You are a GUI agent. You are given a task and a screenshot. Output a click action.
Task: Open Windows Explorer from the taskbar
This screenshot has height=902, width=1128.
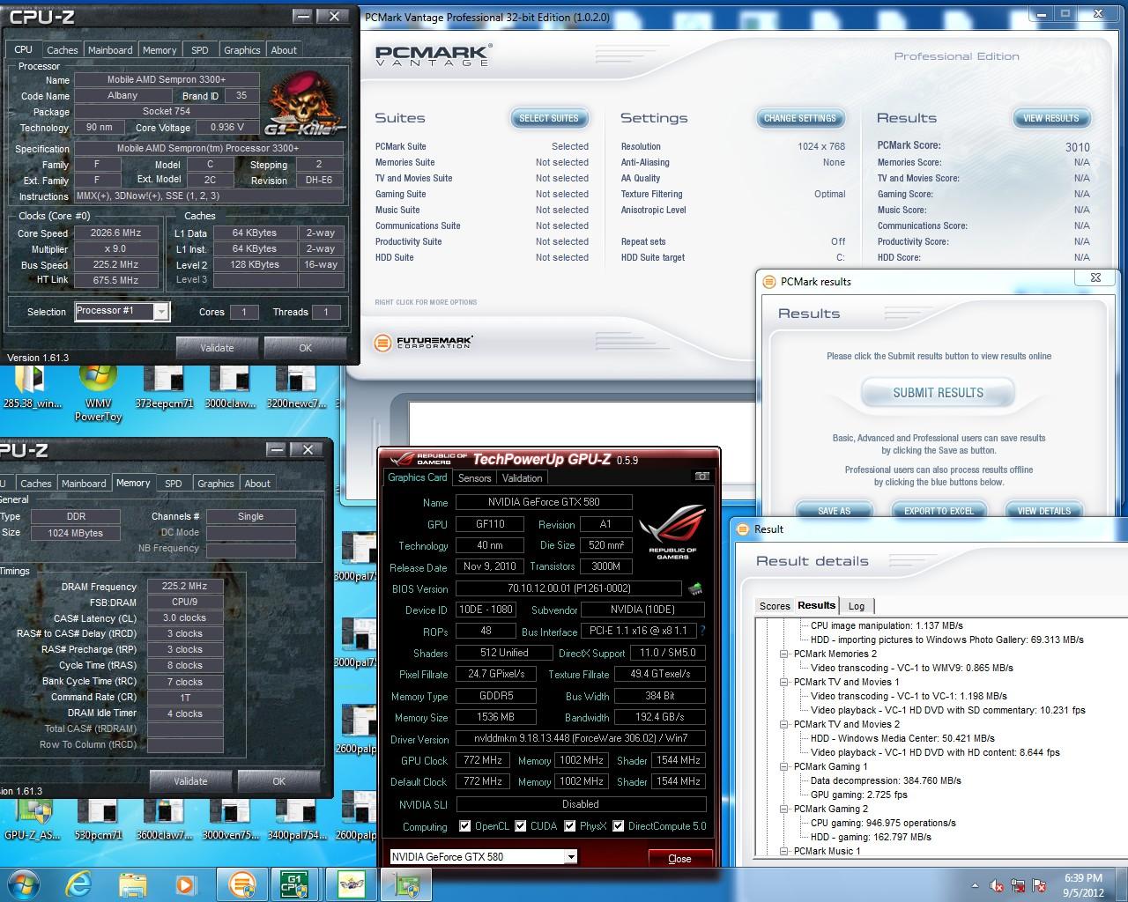[131, 884]
